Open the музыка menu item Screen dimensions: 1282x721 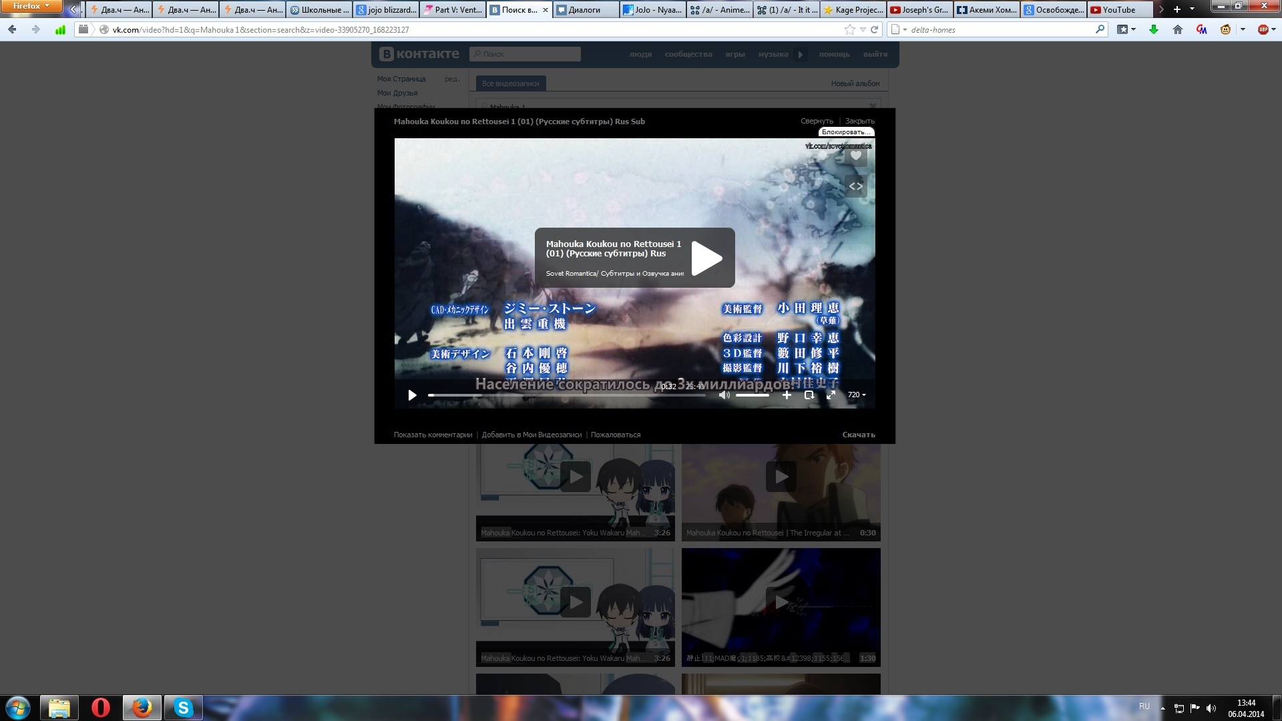[x=773, y=54]
